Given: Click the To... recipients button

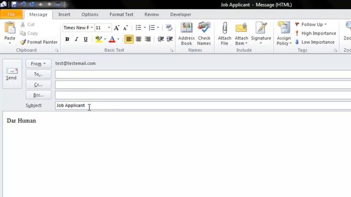Looking at the screenshot, I should tap(38, 74).
